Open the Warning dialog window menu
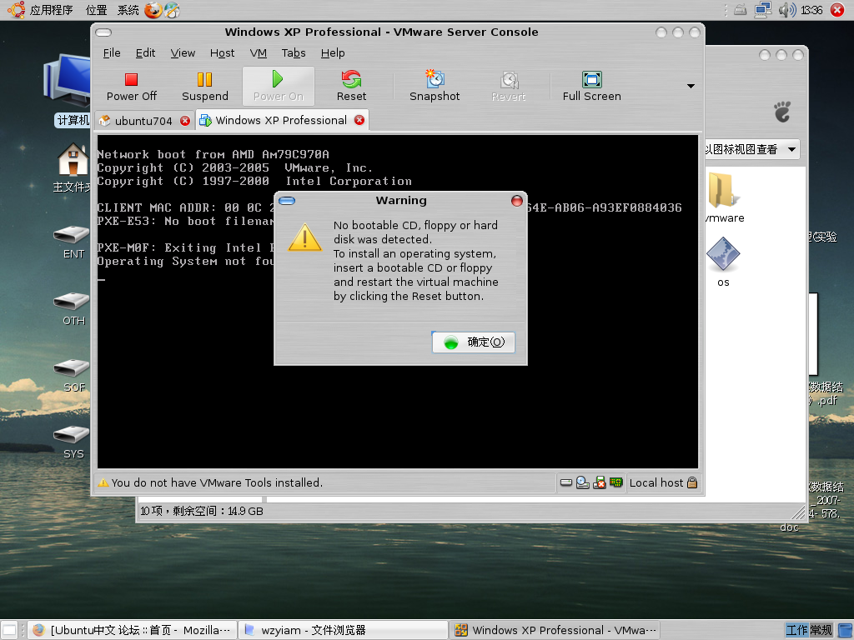 coord(287,201)
